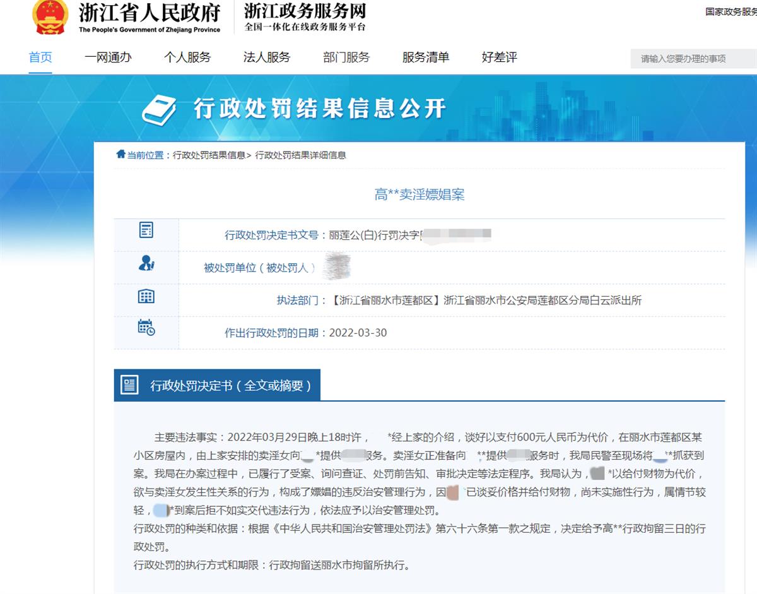The width and height of the screenshot is (757, 594).
Task: Select the 法人服务 menu item
Action: click(267, 57)
